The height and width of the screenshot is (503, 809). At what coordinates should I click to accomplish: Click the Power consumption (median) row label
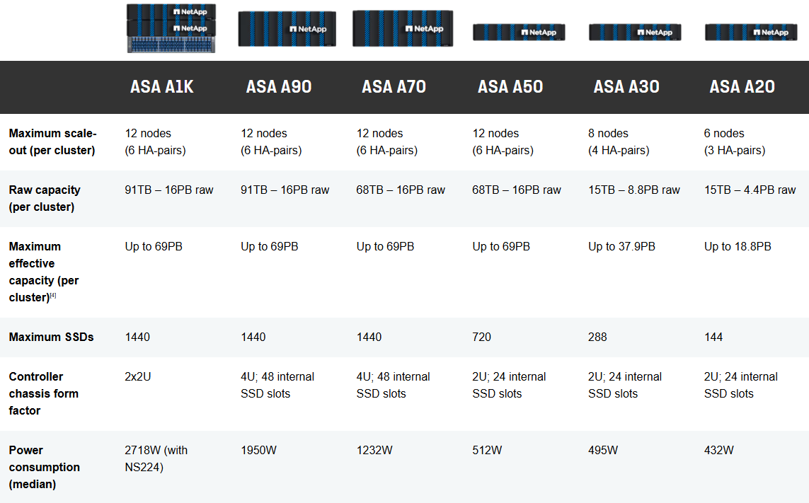point(44,467)
